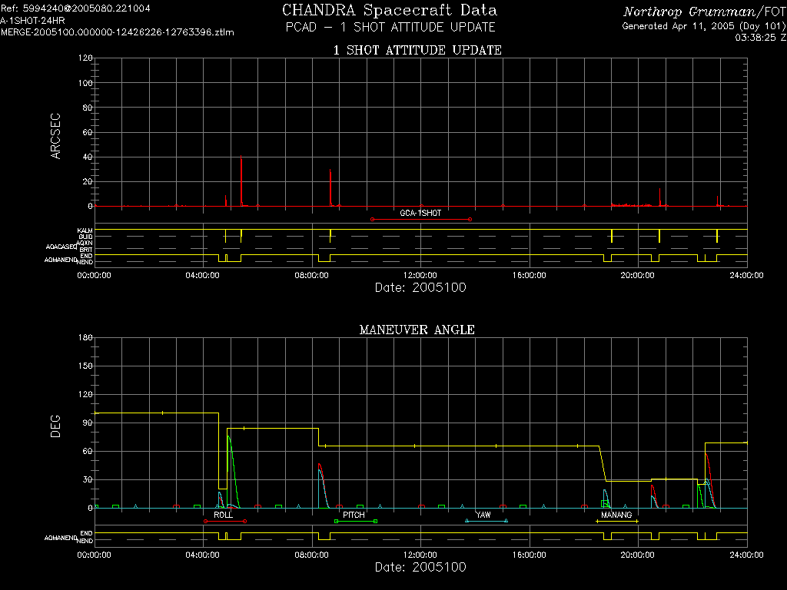
Task: Click the AOMANEND label under the upper chart
Action: pyautogui.click(x=60, y=260)
